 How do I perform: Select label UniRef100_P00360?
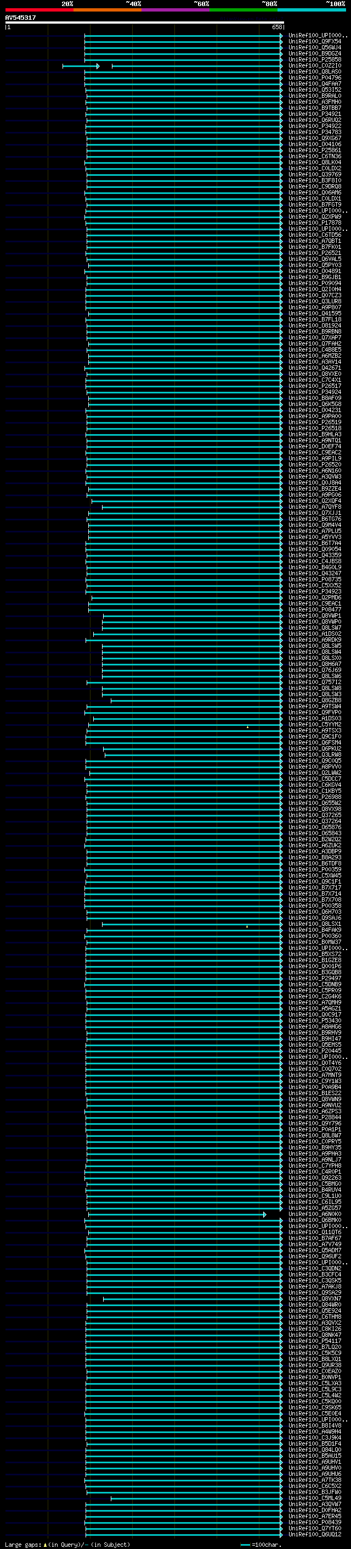314,936
